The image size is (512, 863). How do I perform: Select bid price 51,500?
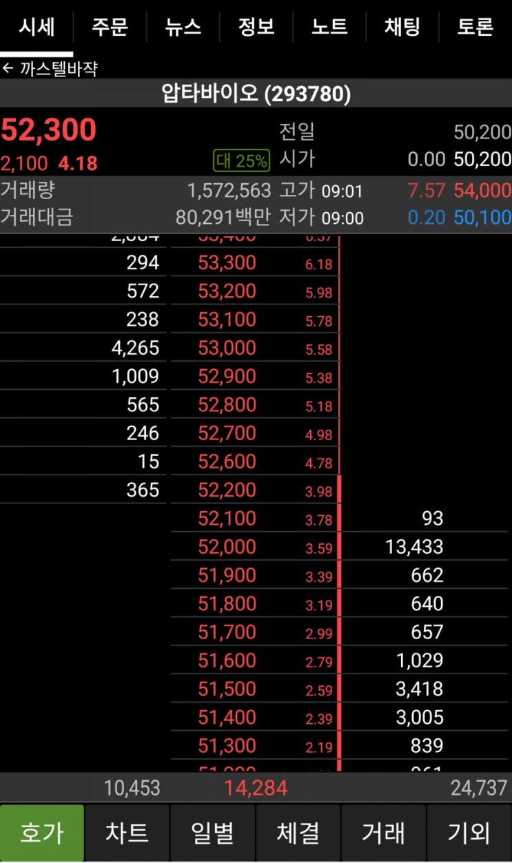click(x=227, y=689)
